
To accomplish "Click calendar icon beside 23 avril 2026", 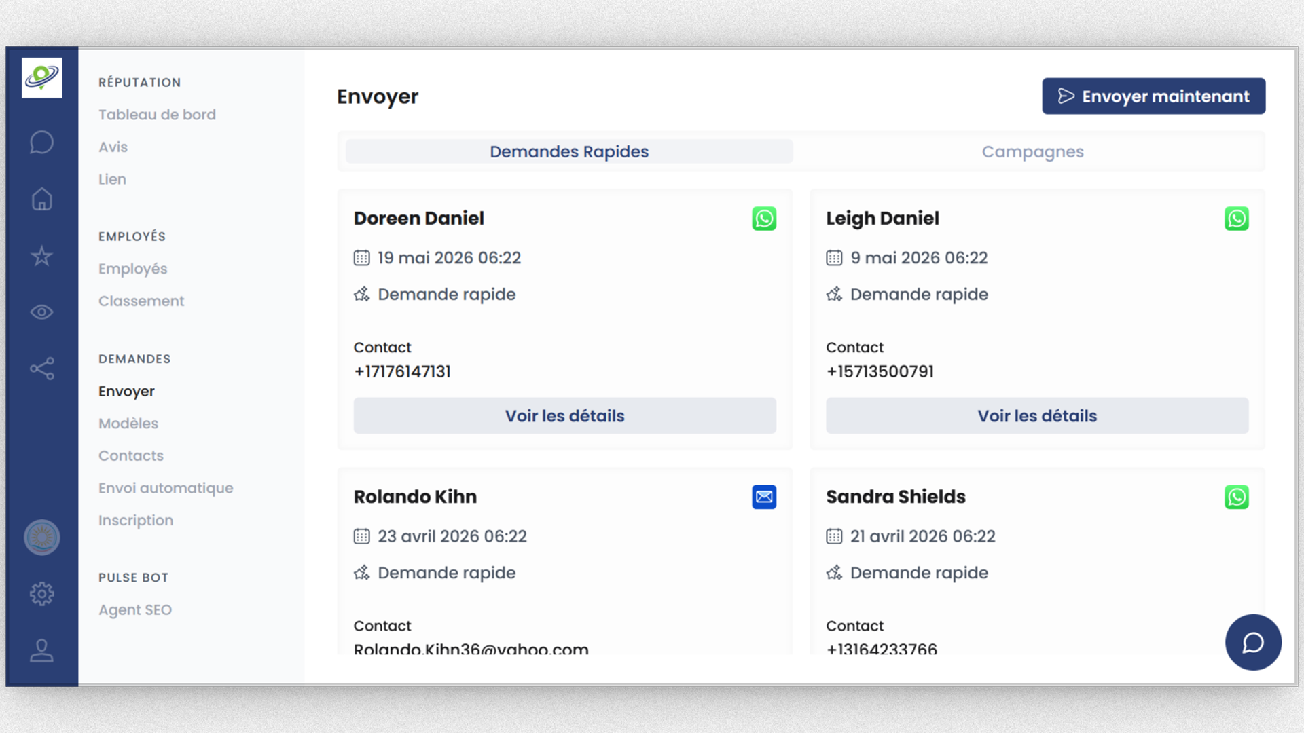I will (x=362, y=536).
